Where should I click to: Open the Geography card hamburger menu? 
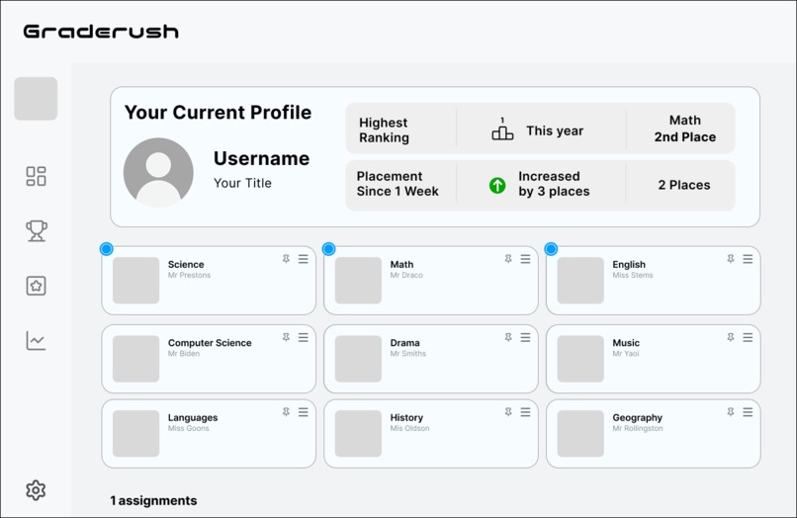point(748,412)
